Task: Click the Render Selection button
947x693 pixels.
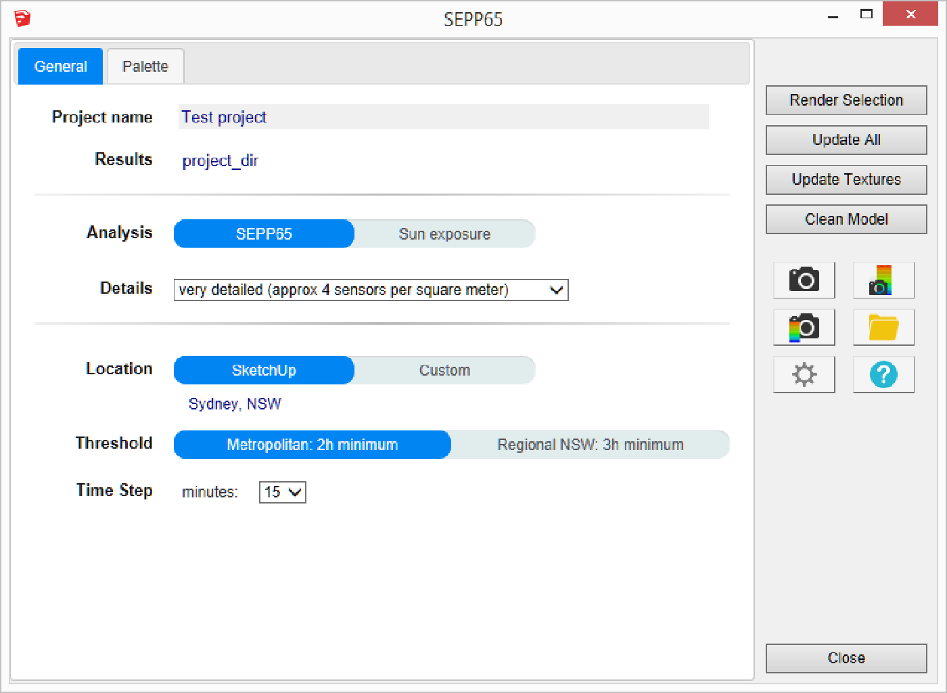Action: (846, 100)
